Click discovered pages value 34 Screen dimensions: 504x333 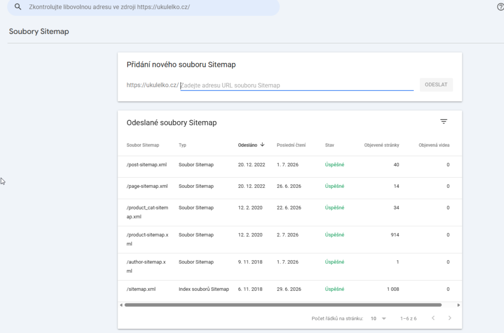pyautogui.click(x=396, y=208)
